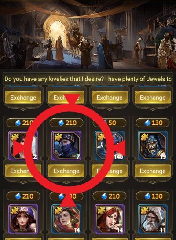Open the masked blue-turban hero card numbered 7
This screenshot has width=176, height=240.
click(x=66, y=145)
